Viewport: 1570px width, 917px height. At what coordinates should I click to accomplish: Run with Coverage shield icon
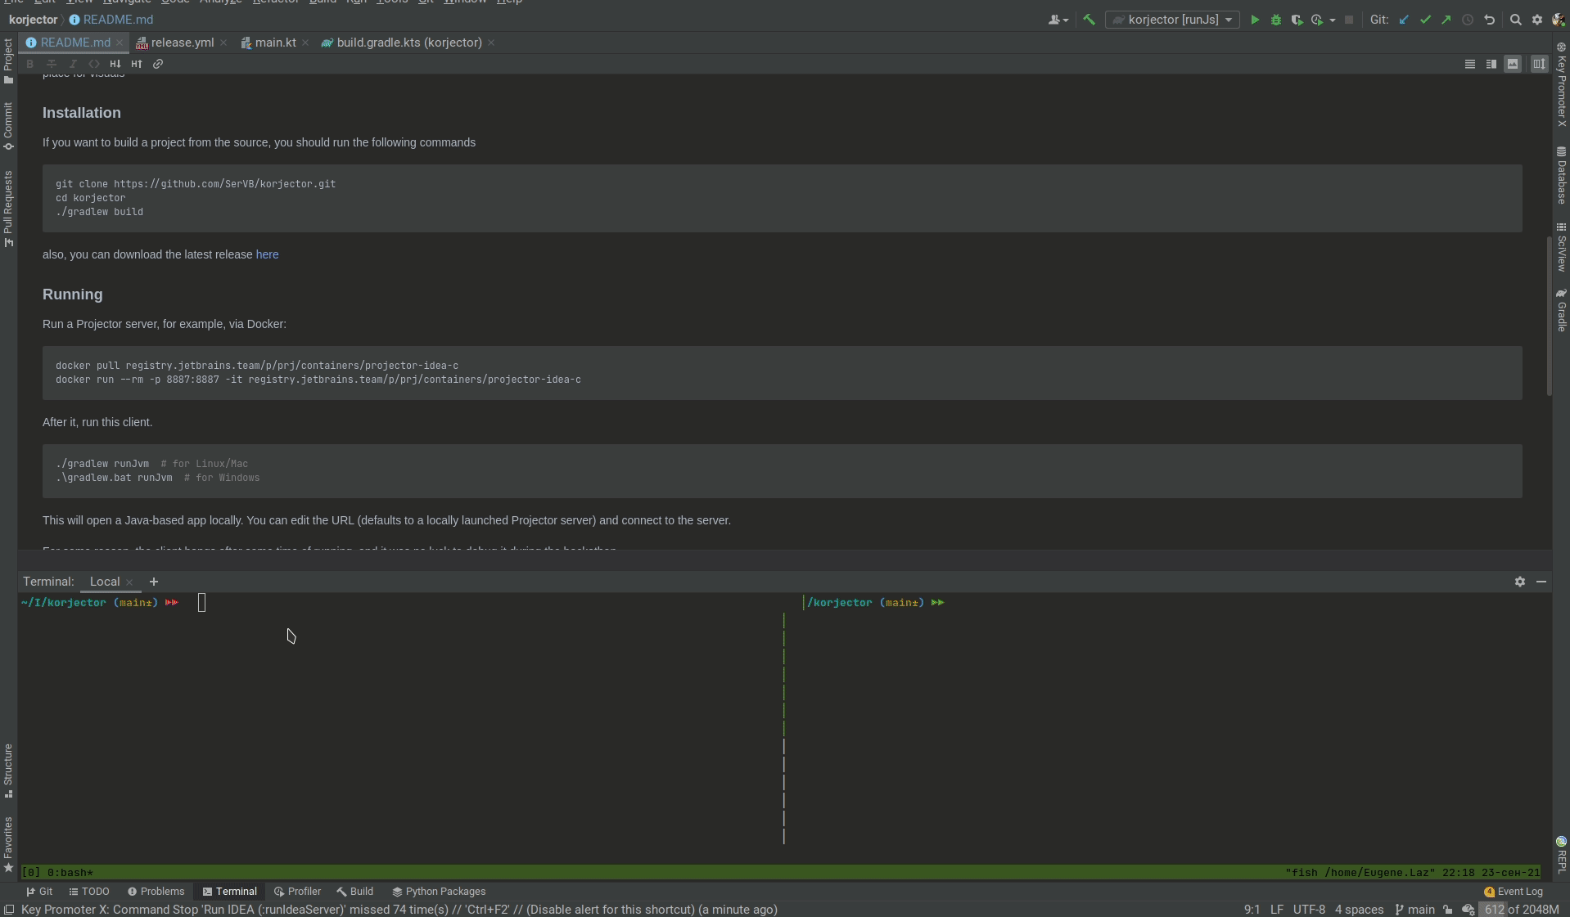coord(1297,20)
